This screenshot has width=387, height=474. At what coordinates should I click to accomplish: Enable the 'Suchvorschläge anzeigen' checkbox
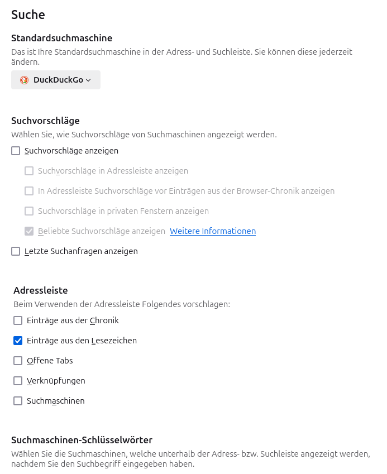(x=16, y=151)
